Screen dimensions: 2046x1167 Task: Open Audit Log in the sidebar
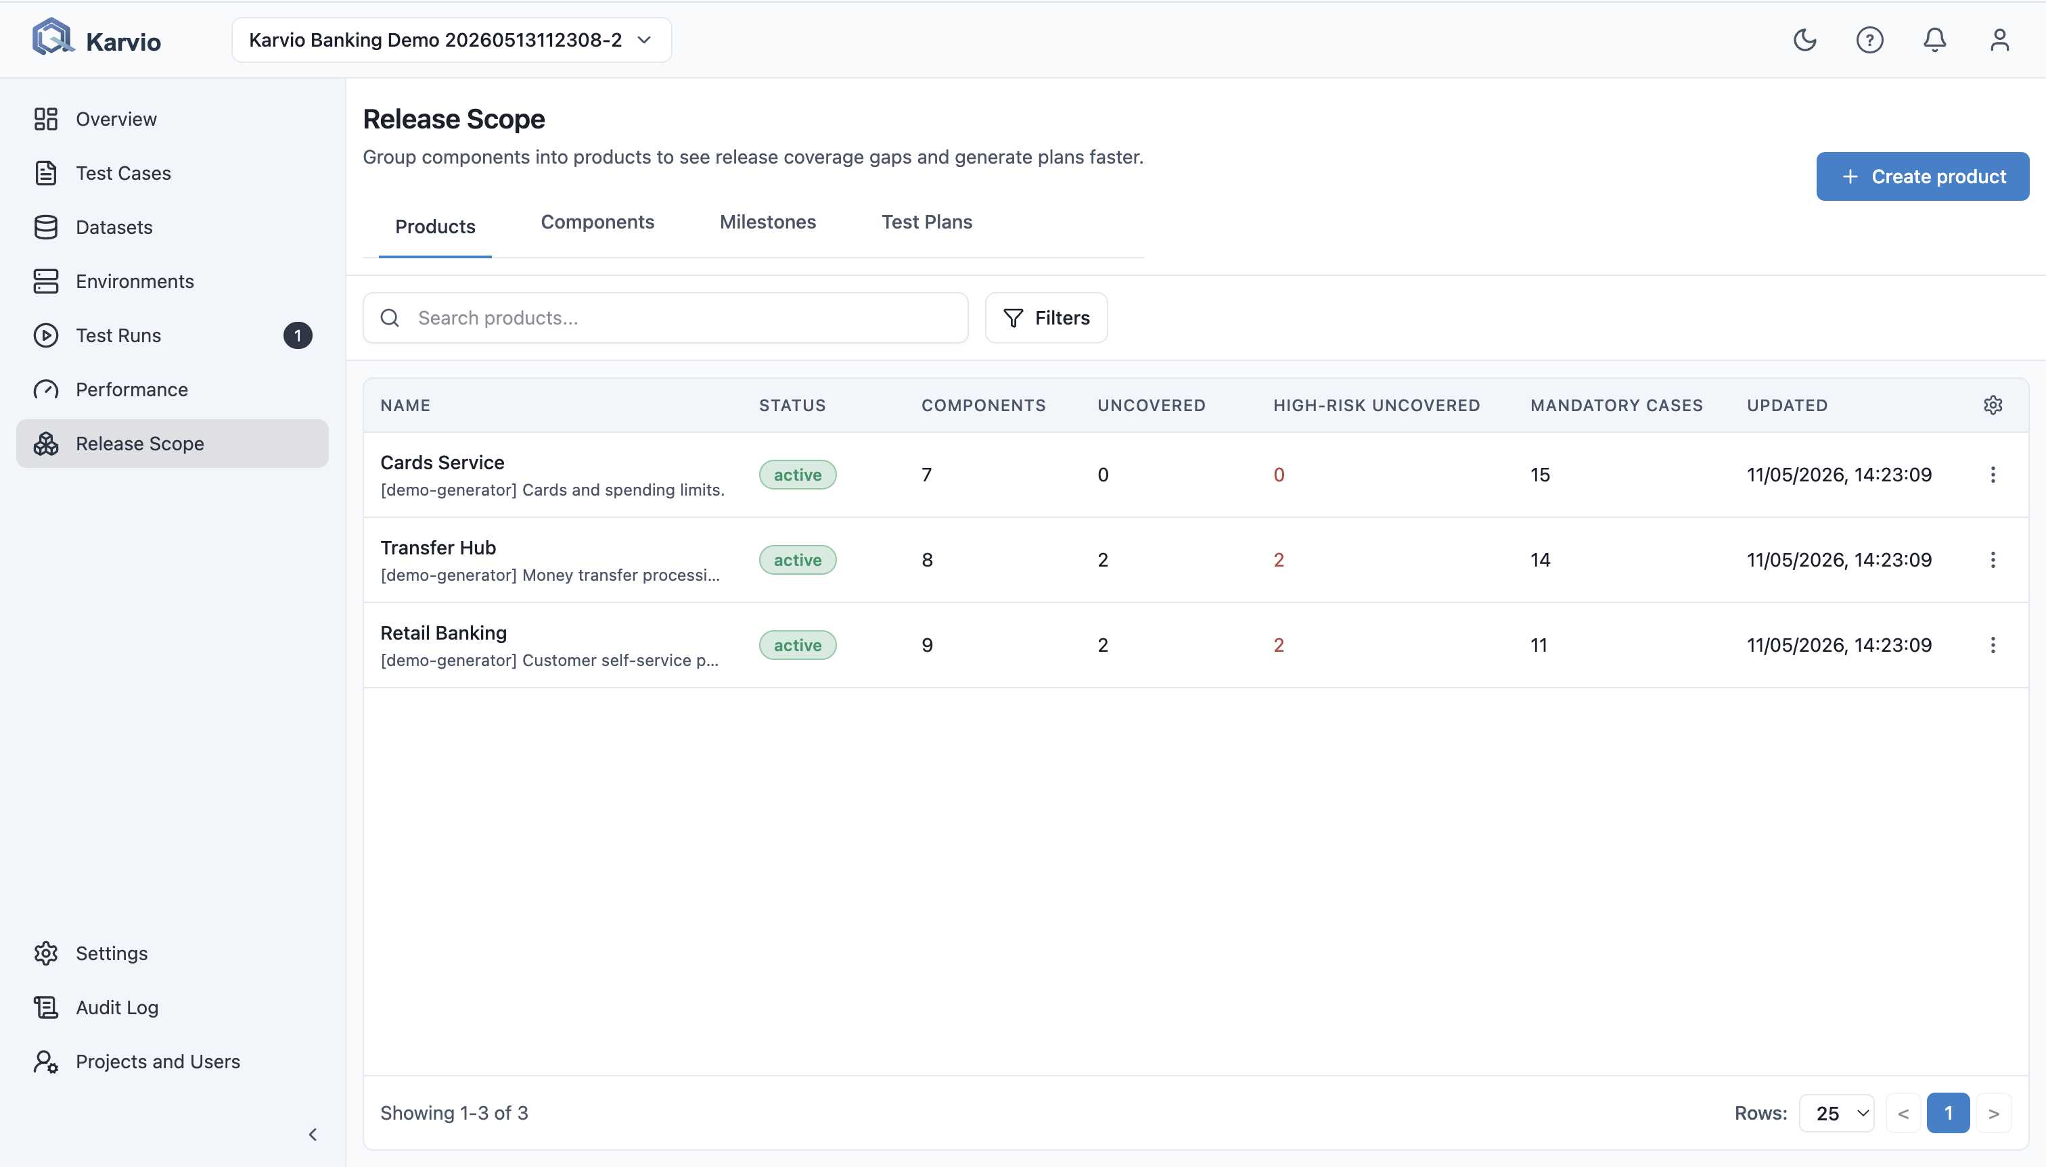coord(173,1007)
